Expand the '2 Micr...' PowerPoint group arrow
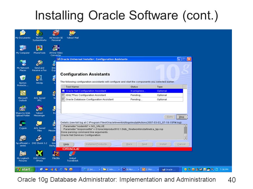Viewport: 253px width, 189px height. pos(158,169)
